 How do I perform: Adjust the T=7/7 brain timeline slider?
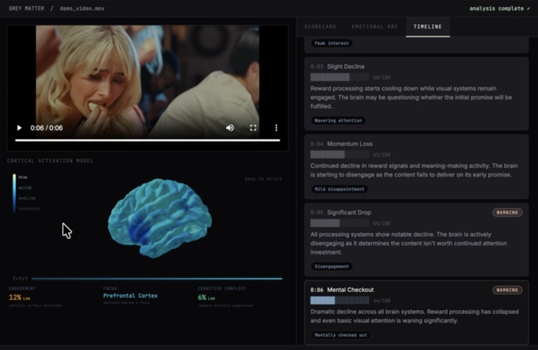[x=157, y=279]
